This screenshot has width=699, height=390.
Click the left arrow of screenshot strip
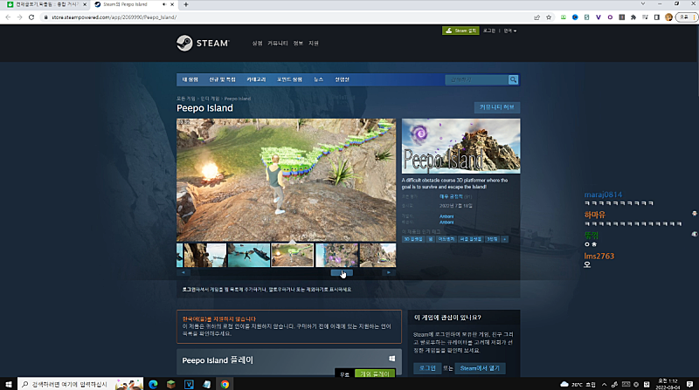pyautogui.click(x=183, y=272)
